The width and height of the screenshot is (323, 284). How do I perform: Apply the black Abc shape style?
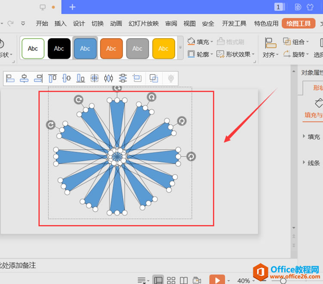[59, 49]
